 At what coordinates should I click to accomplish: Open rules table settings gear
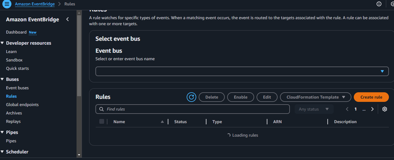(x=385, y=109)
